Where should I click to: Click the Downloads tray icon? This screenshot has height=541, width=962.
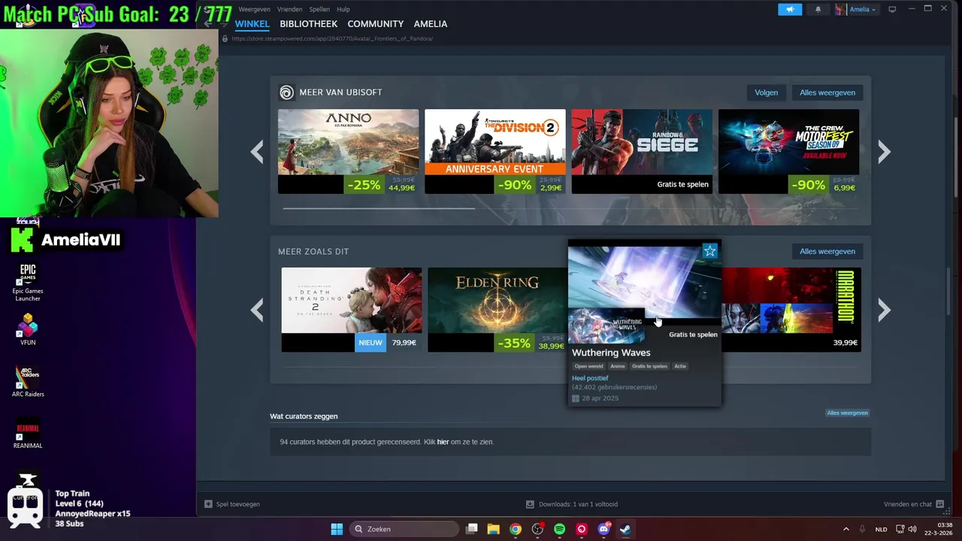pyautogui.click(x=530, y=504)
